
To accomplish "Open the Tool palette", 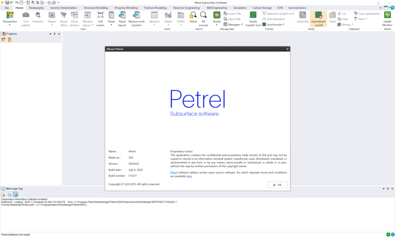I will click(26, 19).
